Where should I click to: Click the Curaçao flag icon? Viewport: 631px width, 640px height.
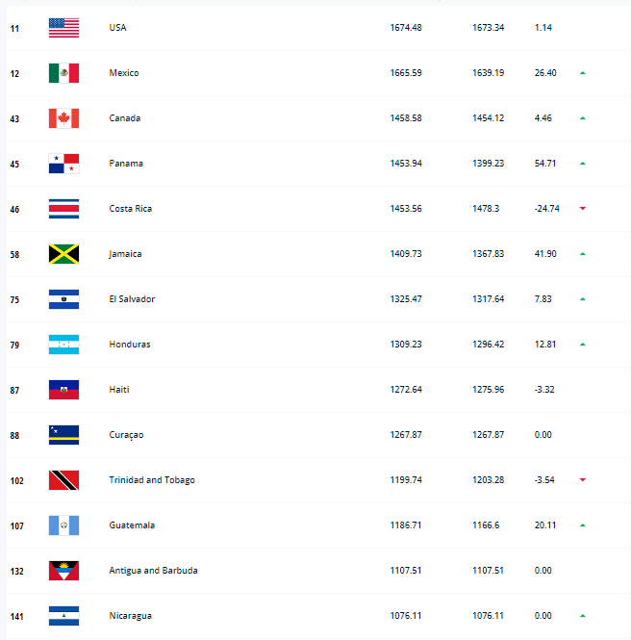click(63, 435)
